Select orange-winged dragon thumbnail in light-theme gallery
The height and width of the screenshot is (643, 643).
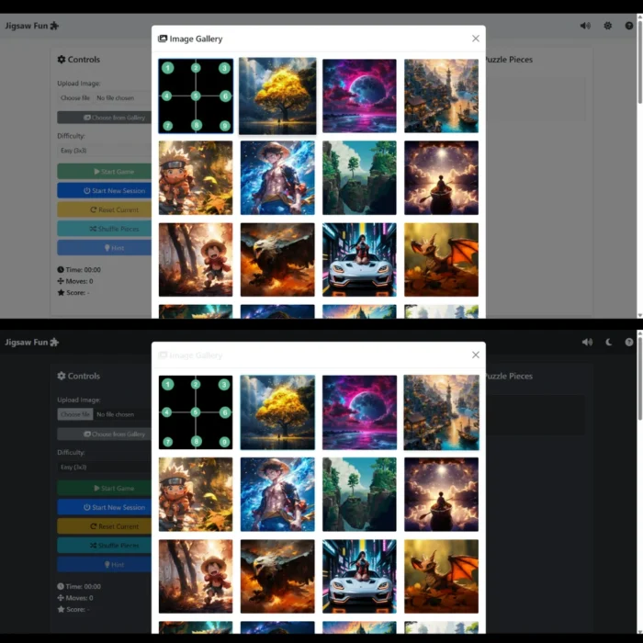click(x=441, y=260)
